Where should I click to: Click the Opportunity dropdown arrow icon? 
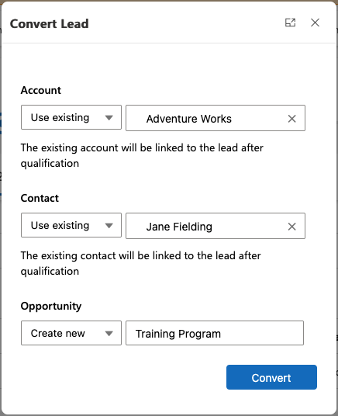pyautogui.click(x=109, y=334)
